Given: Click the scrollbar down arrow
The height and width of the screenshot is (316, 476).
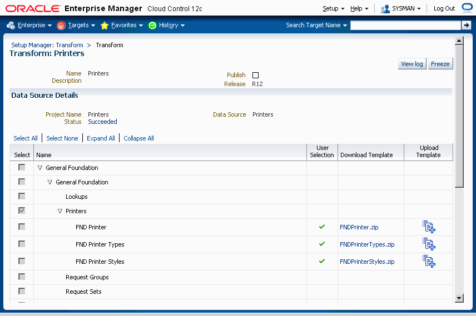Looking at the screenshot, I should point(459,298).
